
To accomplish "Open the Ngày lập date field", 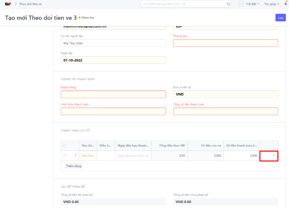I will point(113,60).
